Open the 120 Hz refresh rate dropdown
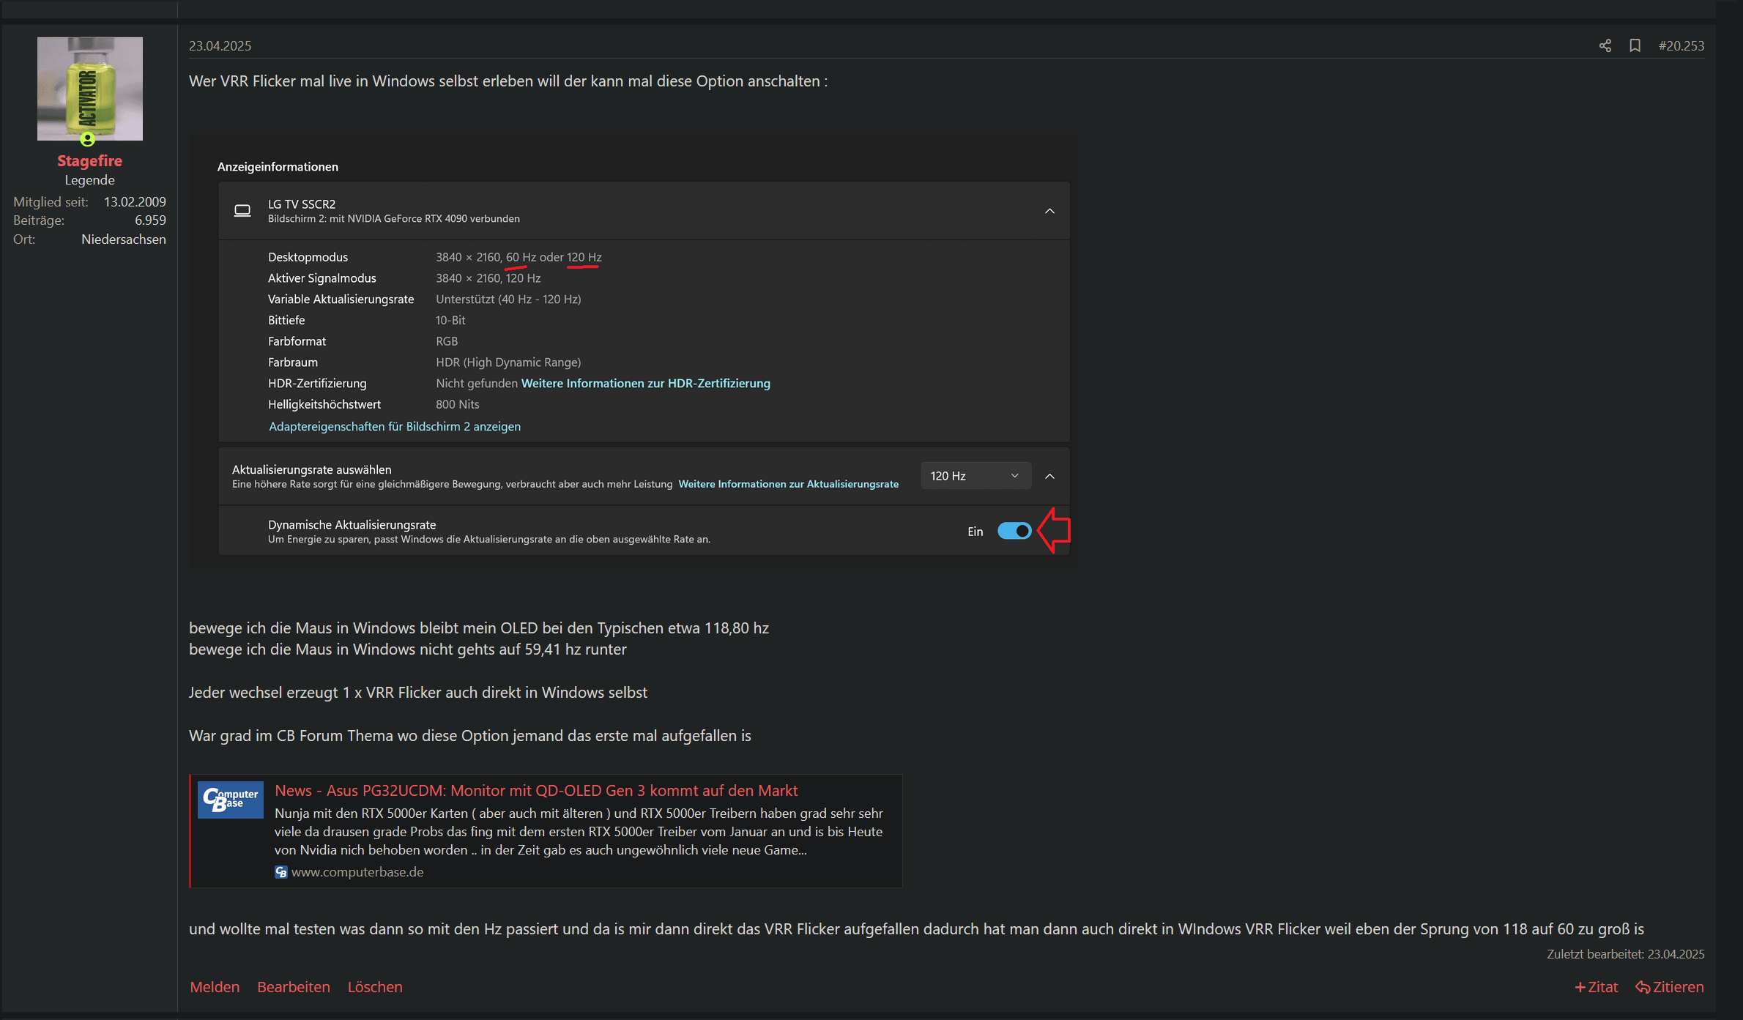 click(x=975, y=475)
